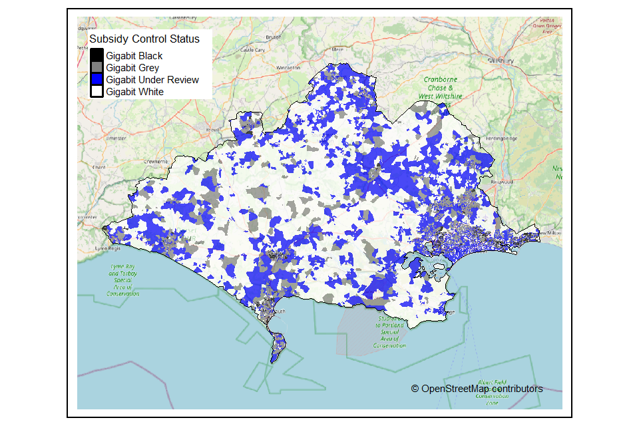The image size is (639, 426).
Task: Click the Gigabit Under Review legend label
Action: [152, 80]
